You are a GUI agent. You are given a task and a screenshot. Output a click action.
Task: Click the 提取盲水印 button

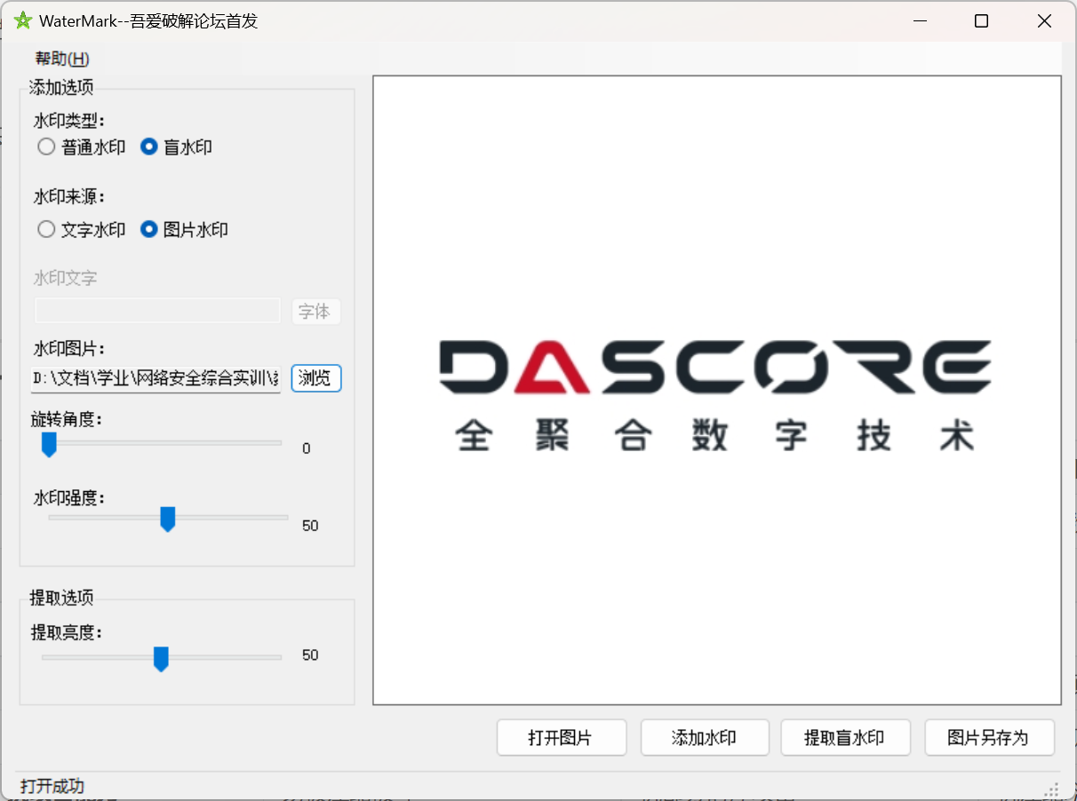(x=846, y=738)
